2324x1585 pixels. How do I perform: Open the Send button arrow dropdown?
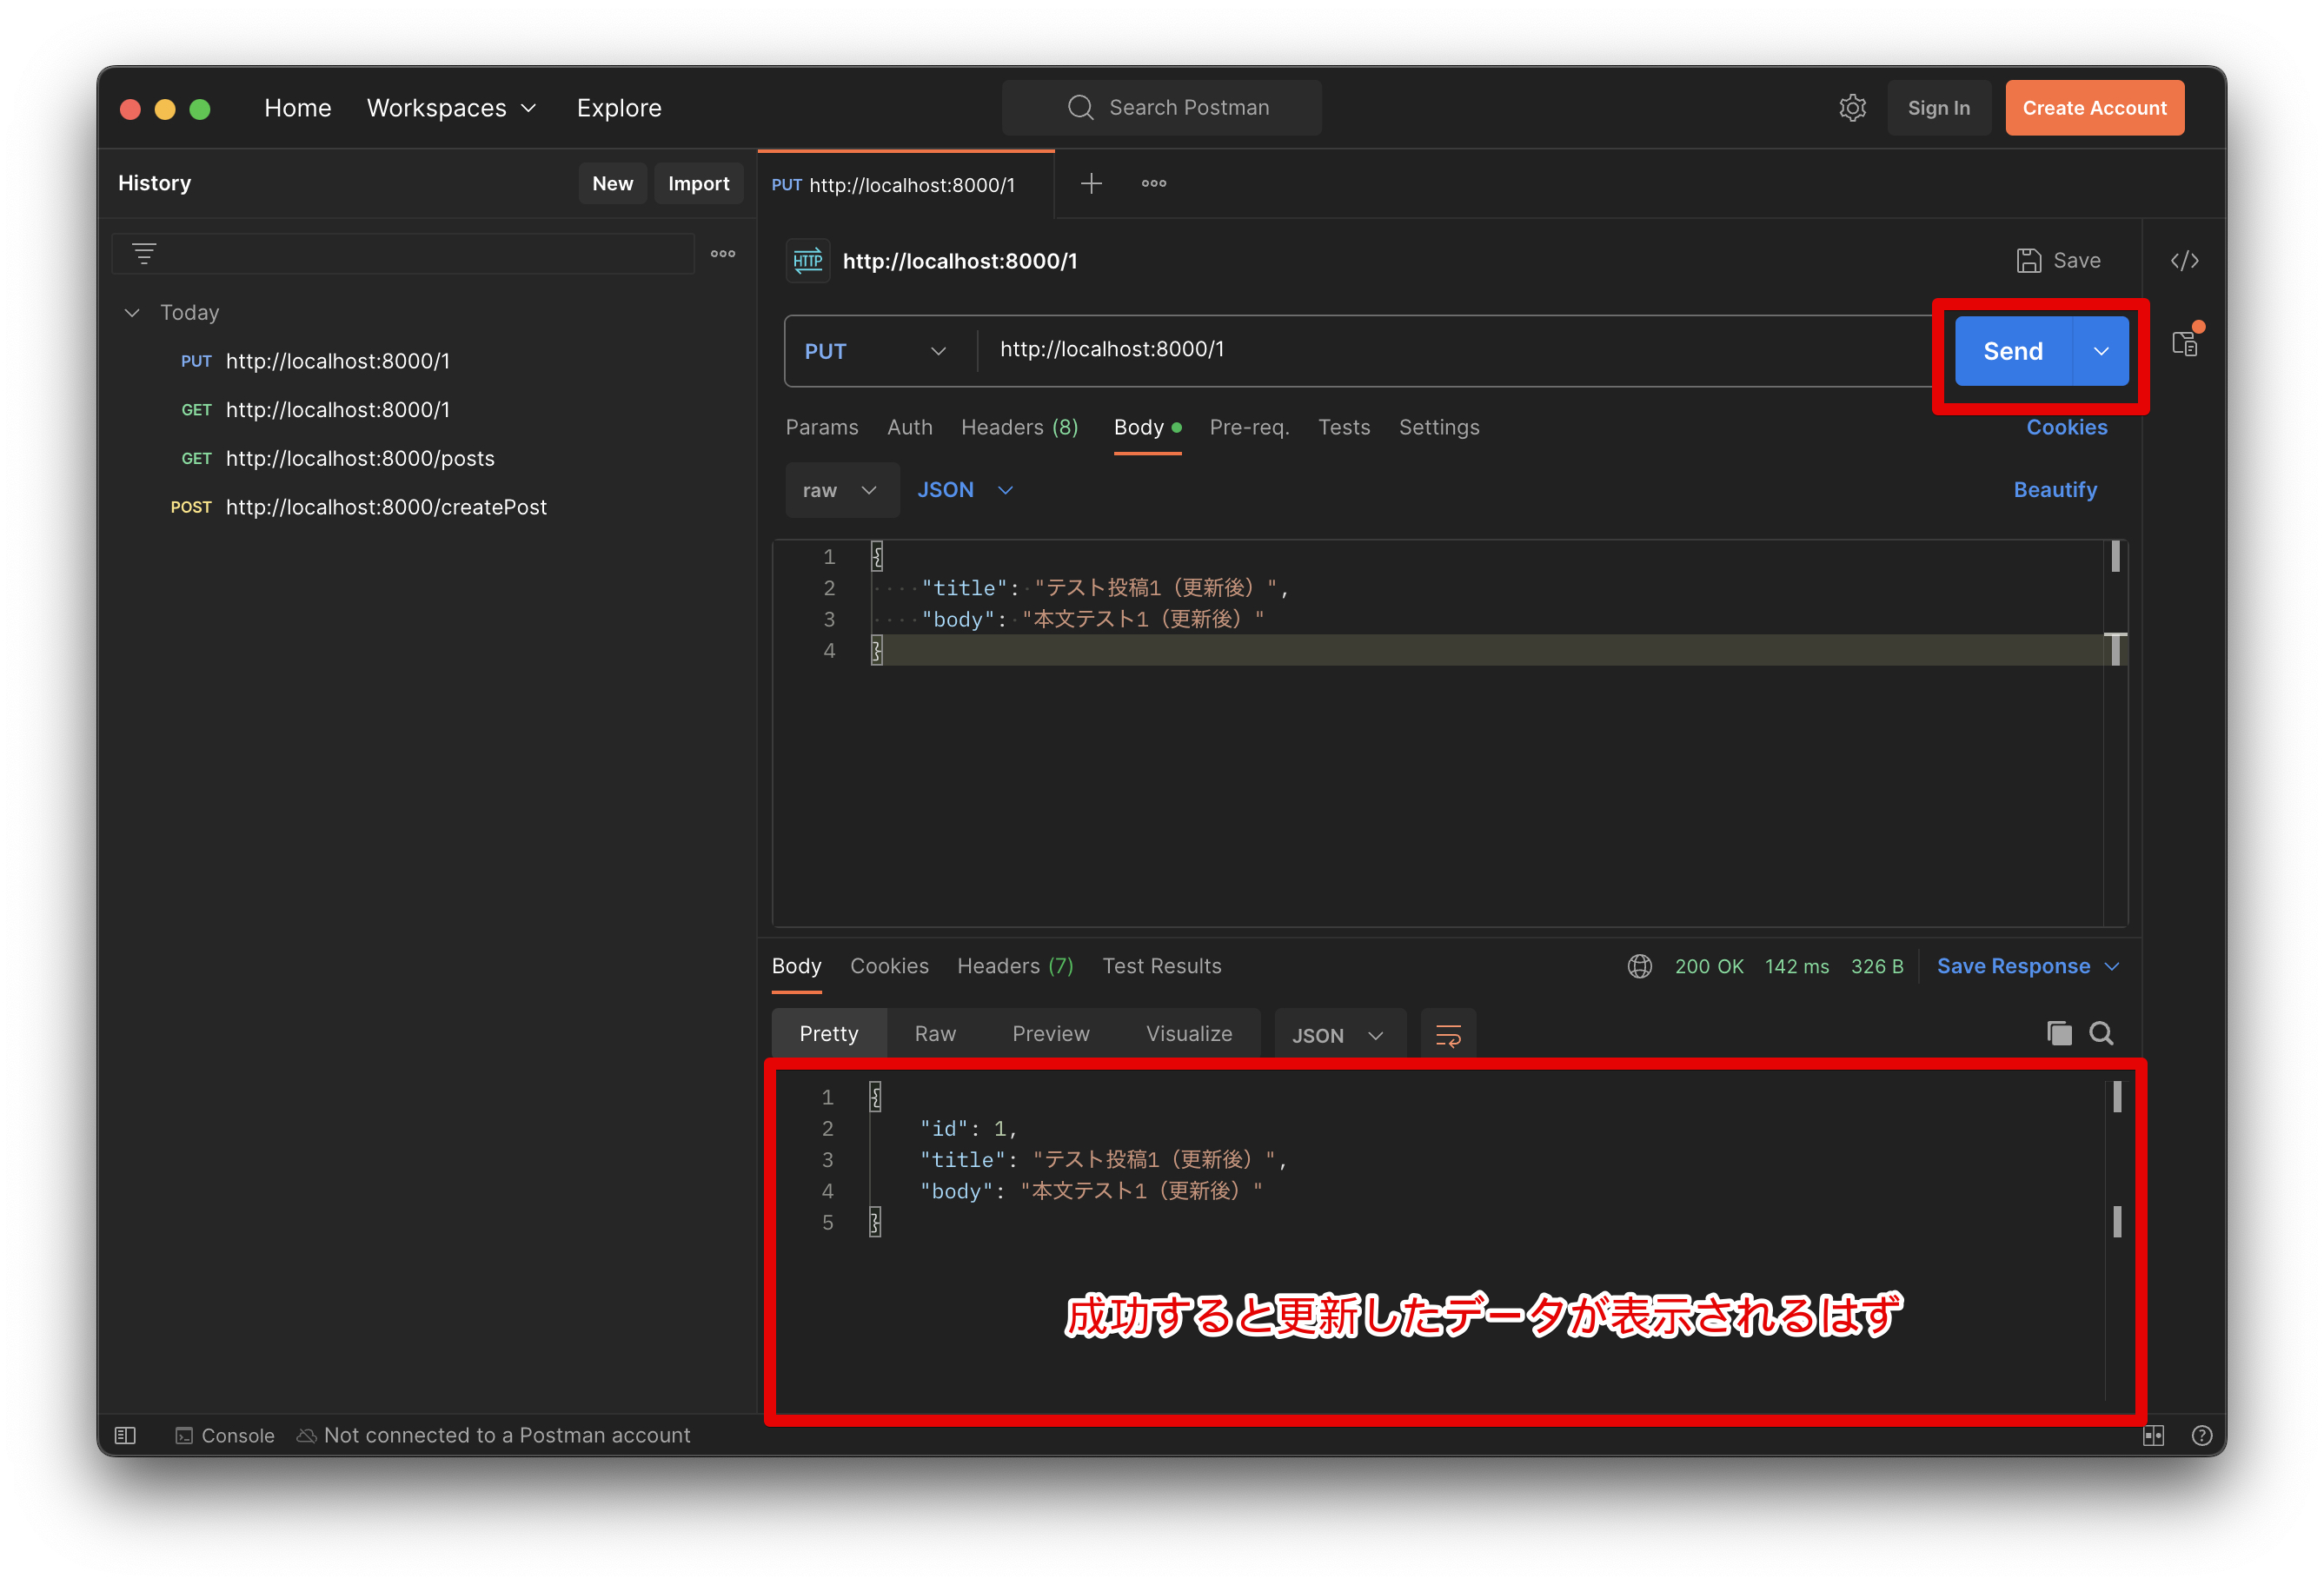(2100, 351)
